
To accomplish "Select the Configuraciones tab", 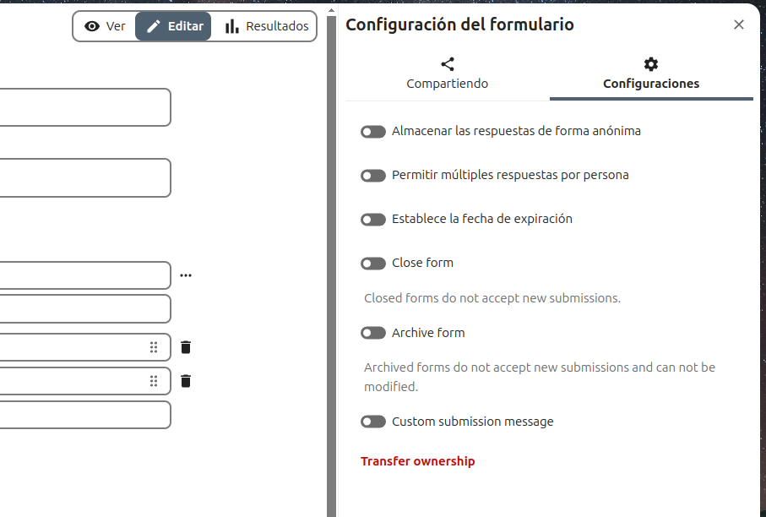I will point(650,73).
